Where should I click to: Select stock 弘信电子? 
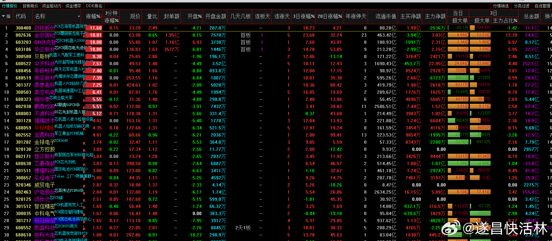(x=44, y=178)
